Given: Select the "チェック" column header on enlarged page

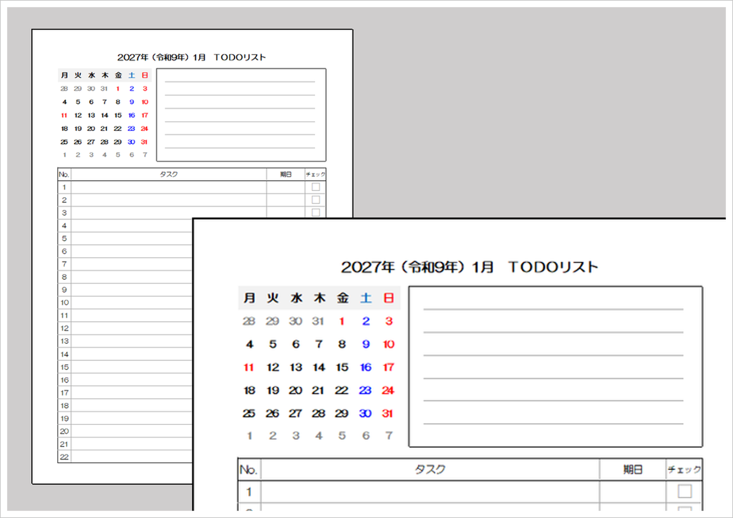Looking at the screenshot, I should tap(685, 470).
